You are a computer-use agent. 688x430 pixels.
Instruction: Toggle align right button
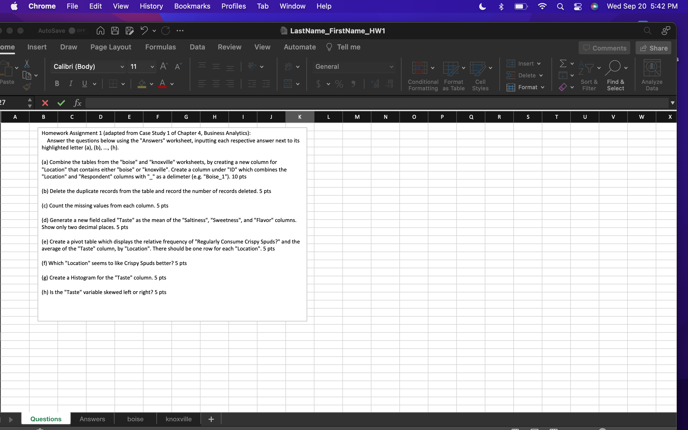pyautogui.click(x=230, y=84)
